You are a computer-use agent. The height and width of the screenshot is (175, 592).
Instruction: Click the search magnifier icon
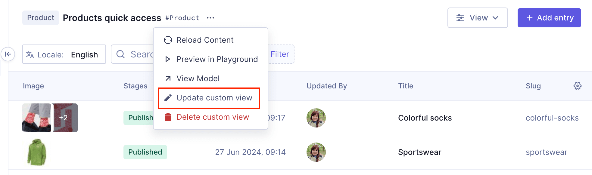pyautogui.click(x=120, y=54)
